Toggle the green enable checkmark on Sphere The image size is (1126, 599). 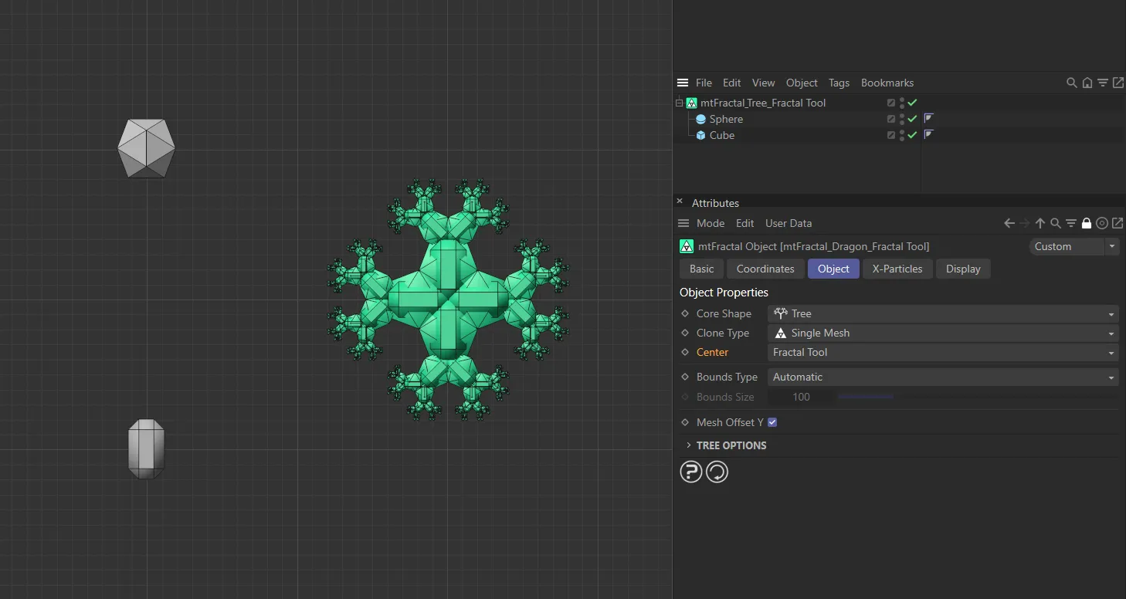pyautogui.click(x=913, y=119)
